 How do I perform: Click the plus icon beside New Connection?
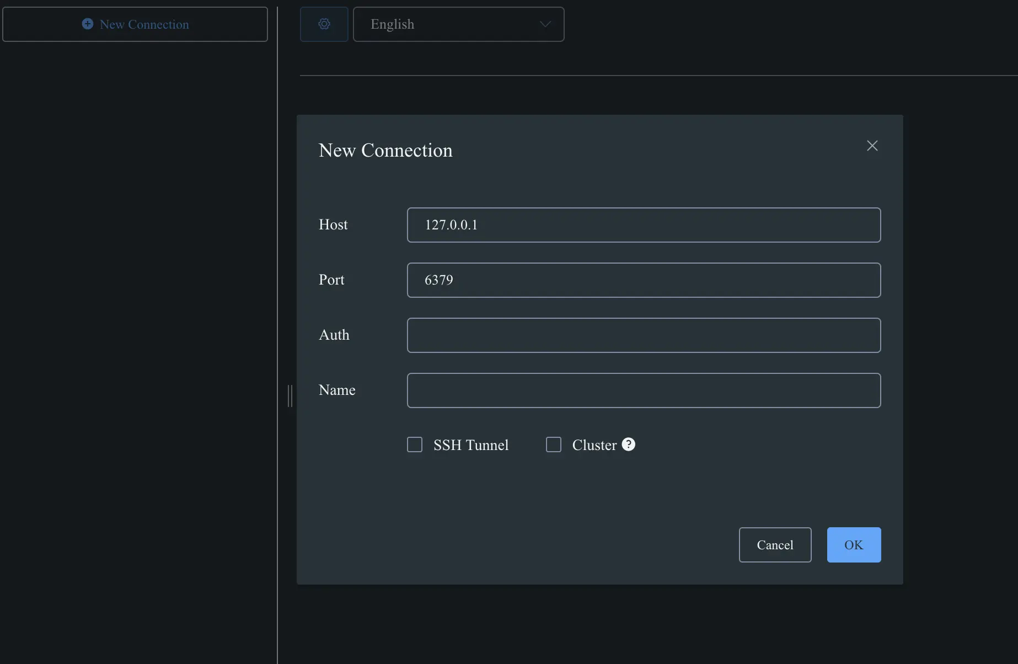click(88, 24)
